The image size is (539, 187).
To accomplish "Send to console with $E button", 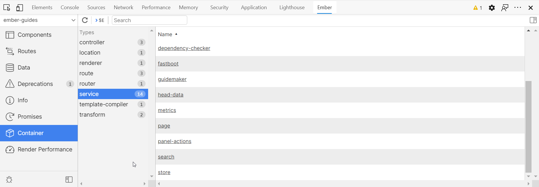I will point(100,20).
